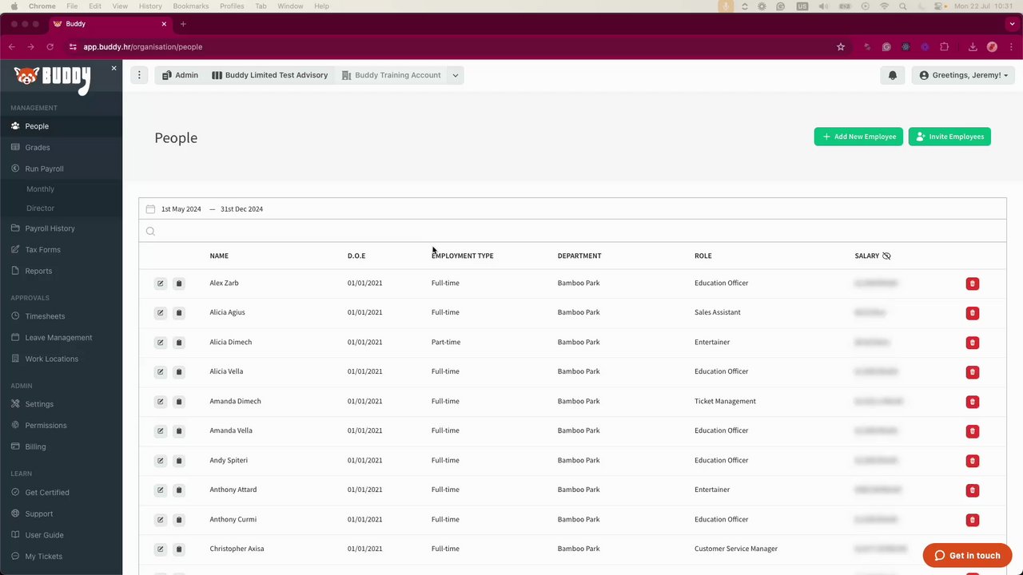Edit Anthony Attard's record

(160, 490)
